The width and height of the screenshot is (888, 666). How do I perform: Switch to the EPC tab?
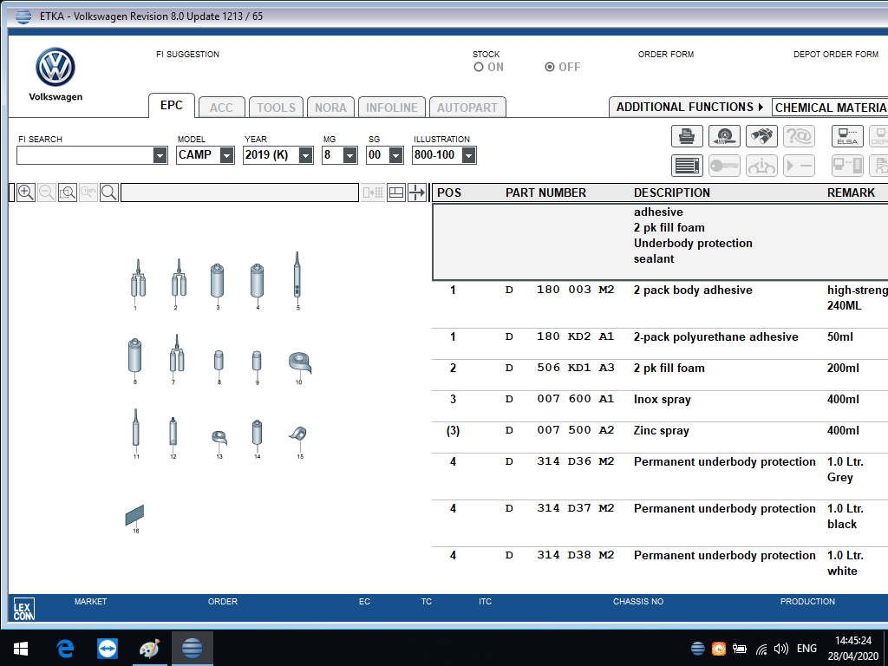click(x=172, y=106)
